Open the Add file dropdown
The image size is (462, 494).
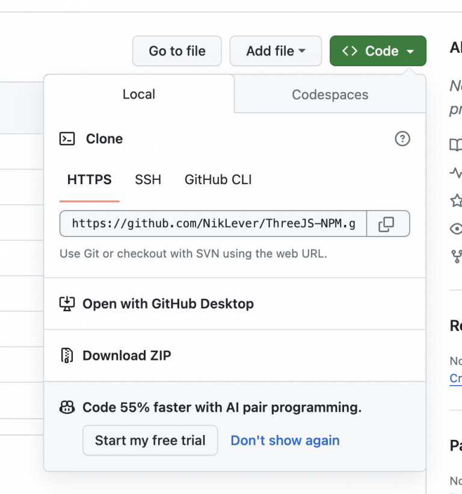[276, 51]
